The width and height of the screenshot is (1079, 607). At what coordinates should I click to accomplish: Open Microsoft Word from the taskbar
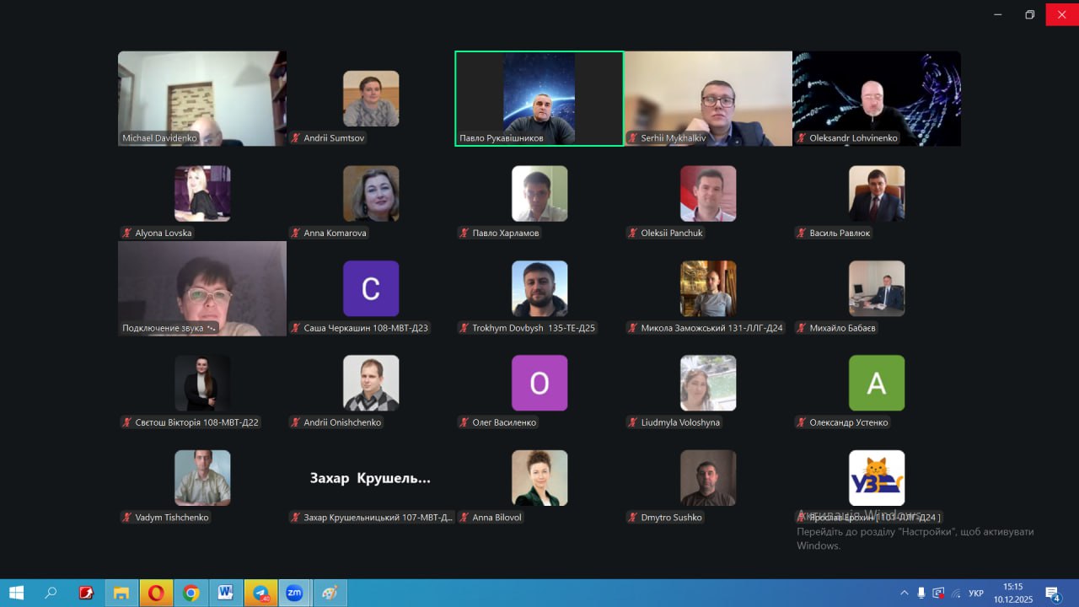click(226, 593)
